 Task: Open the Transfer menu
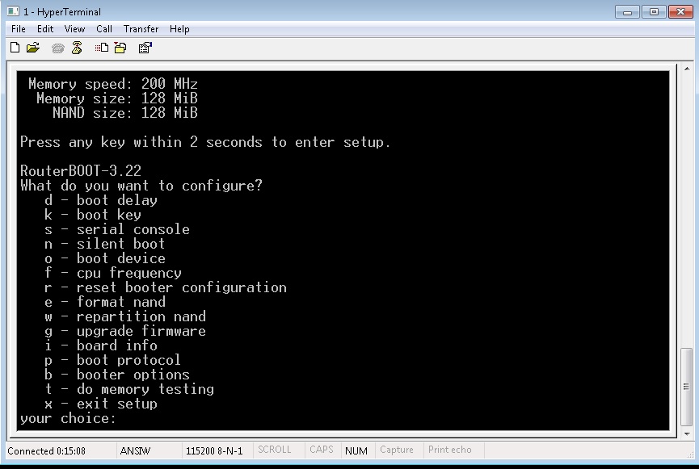(x=141, y=28)
